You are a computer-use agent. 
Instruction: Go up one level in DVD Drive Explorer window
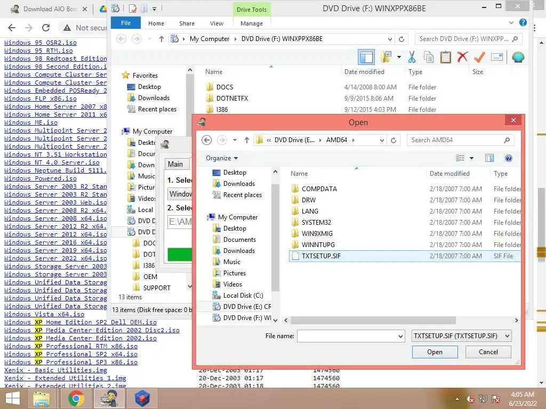161,39
